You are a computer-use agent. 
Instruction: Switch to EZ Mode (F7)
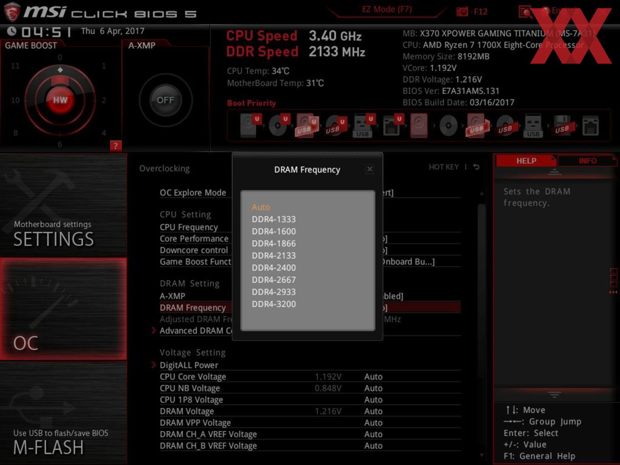coord(387,9)
